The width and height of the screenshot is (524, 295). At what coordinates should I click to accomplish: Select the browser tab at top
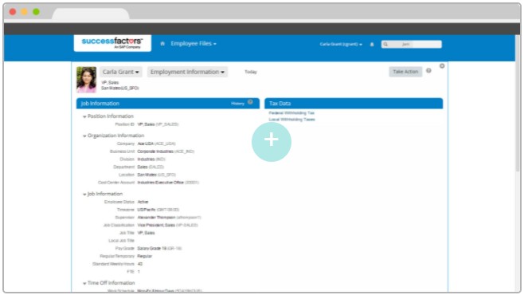[x=91, y=14]
